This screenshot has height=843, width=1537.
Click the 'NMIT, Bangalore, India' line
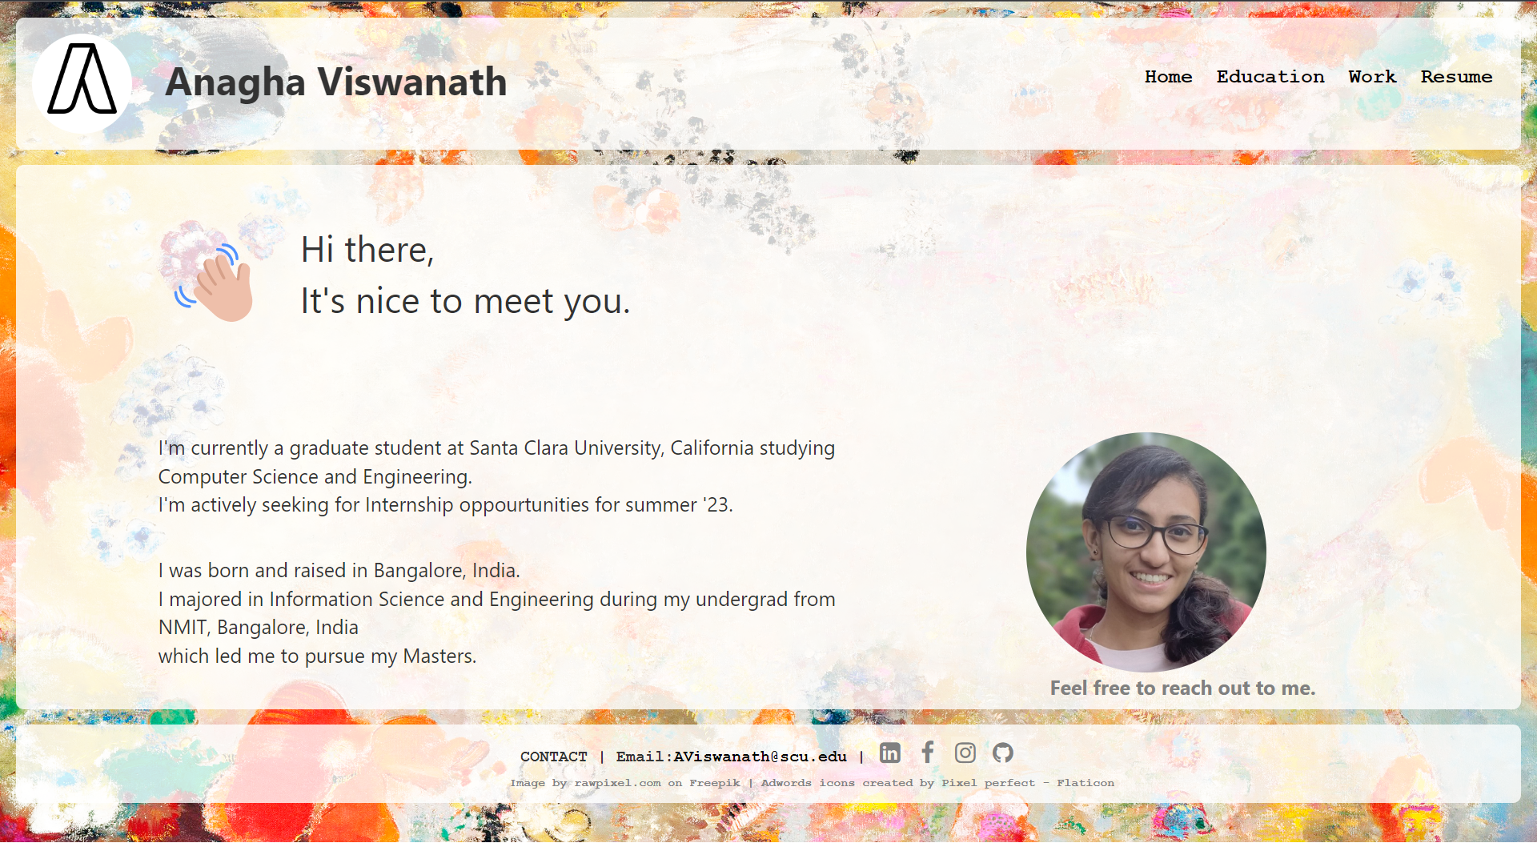[x=259, y=627]
